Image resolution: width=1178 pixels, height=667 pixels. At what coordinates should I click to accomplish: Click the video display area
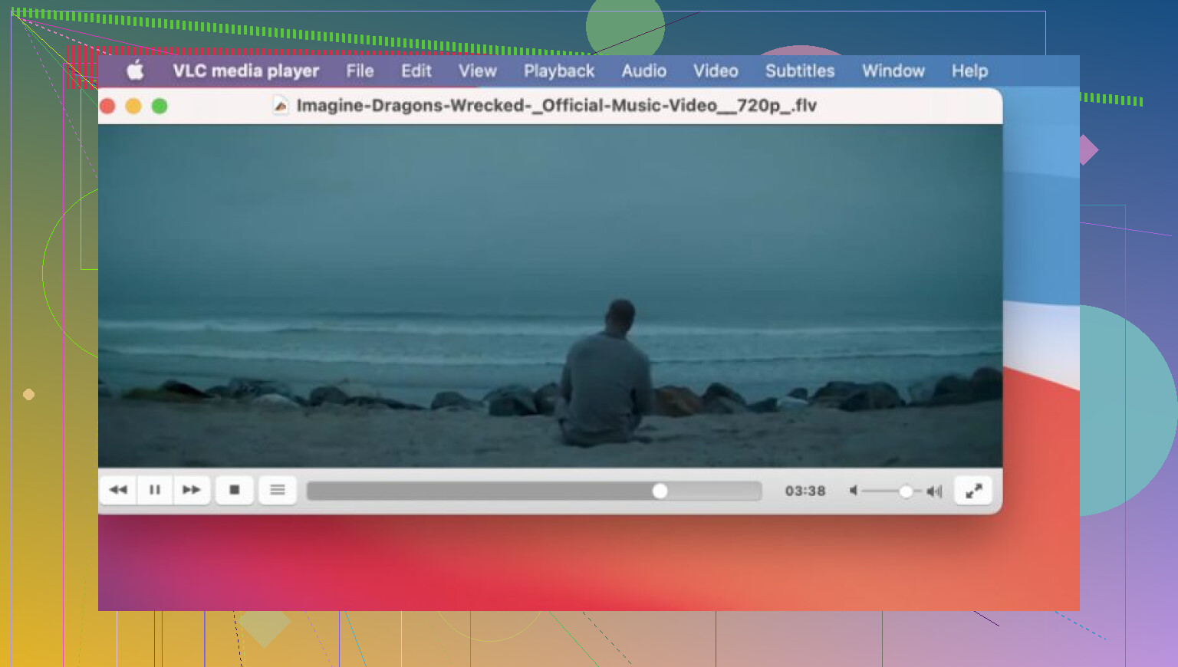(550, 296)
